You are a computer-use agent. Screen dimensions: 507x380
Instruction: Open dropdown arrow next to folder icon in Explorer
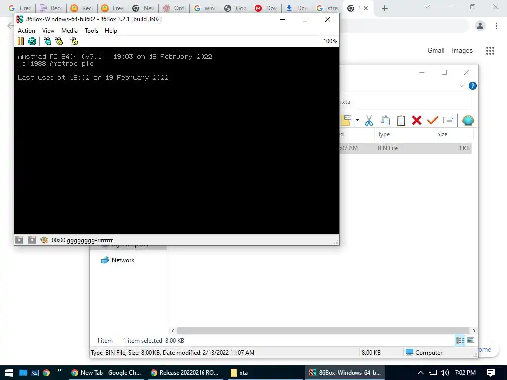[x=357, y=120]
